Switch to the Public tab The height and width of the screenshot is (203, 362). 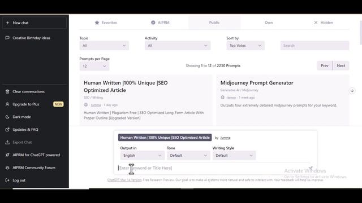point(214,23)
